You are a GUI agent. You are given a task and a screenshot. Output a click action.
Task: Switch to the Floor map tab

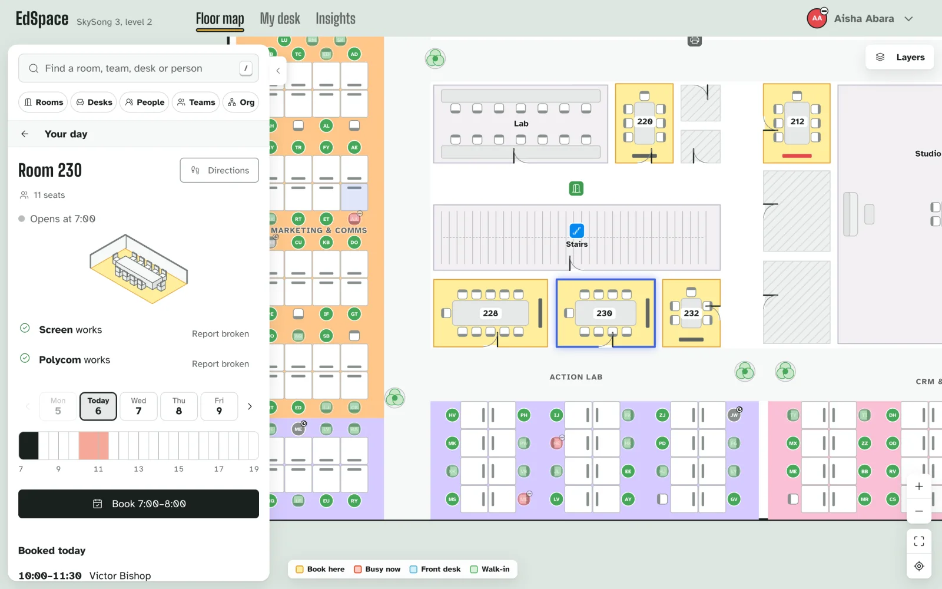[x=220, y=19]
